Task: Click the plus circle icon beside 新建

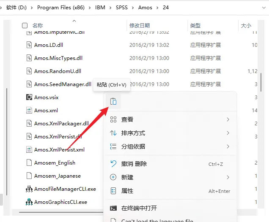Action: [113, 177]
